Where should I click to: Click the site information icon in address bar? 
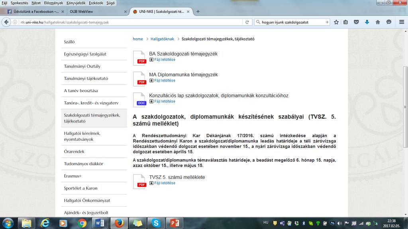tap(15, 22)
